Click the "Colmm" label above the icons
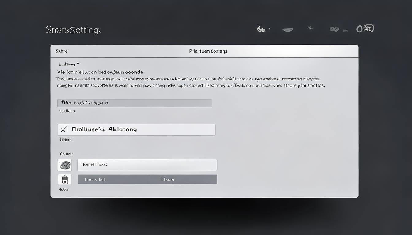 pyautogui.click(x=67, y=154)
